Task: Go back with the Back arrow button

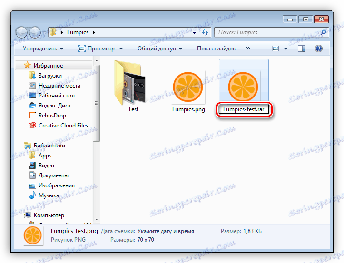Action: click(x=22, y=33)
